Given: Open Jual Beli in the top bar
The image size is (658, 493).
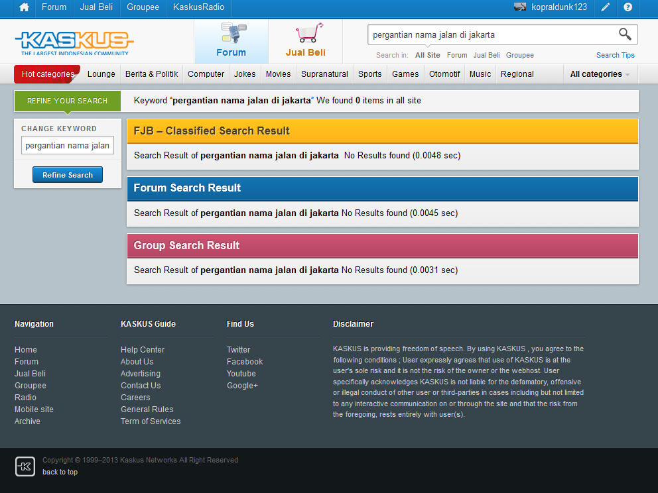Looking at the screenshot, I should (x=96, y=7).
